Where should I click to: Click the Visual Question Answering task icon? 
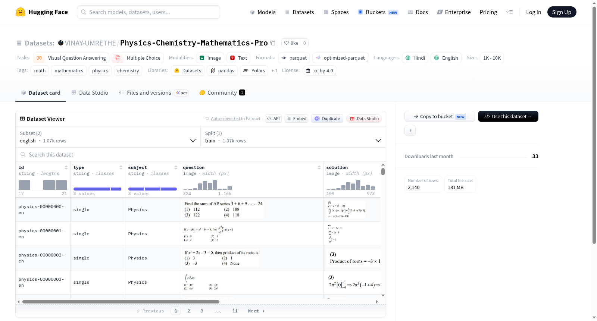click(x=39, y=58)
